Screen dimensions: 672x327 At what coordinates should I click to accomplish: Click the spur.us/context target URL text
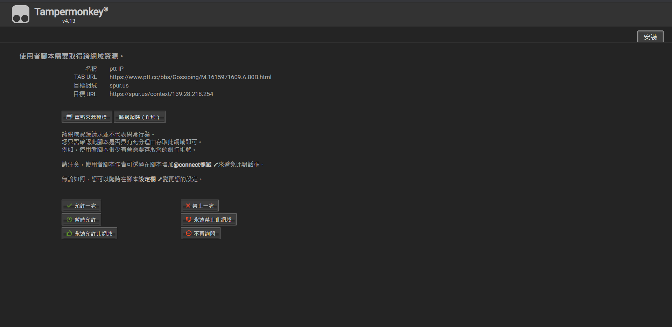(x=161, y=94)
